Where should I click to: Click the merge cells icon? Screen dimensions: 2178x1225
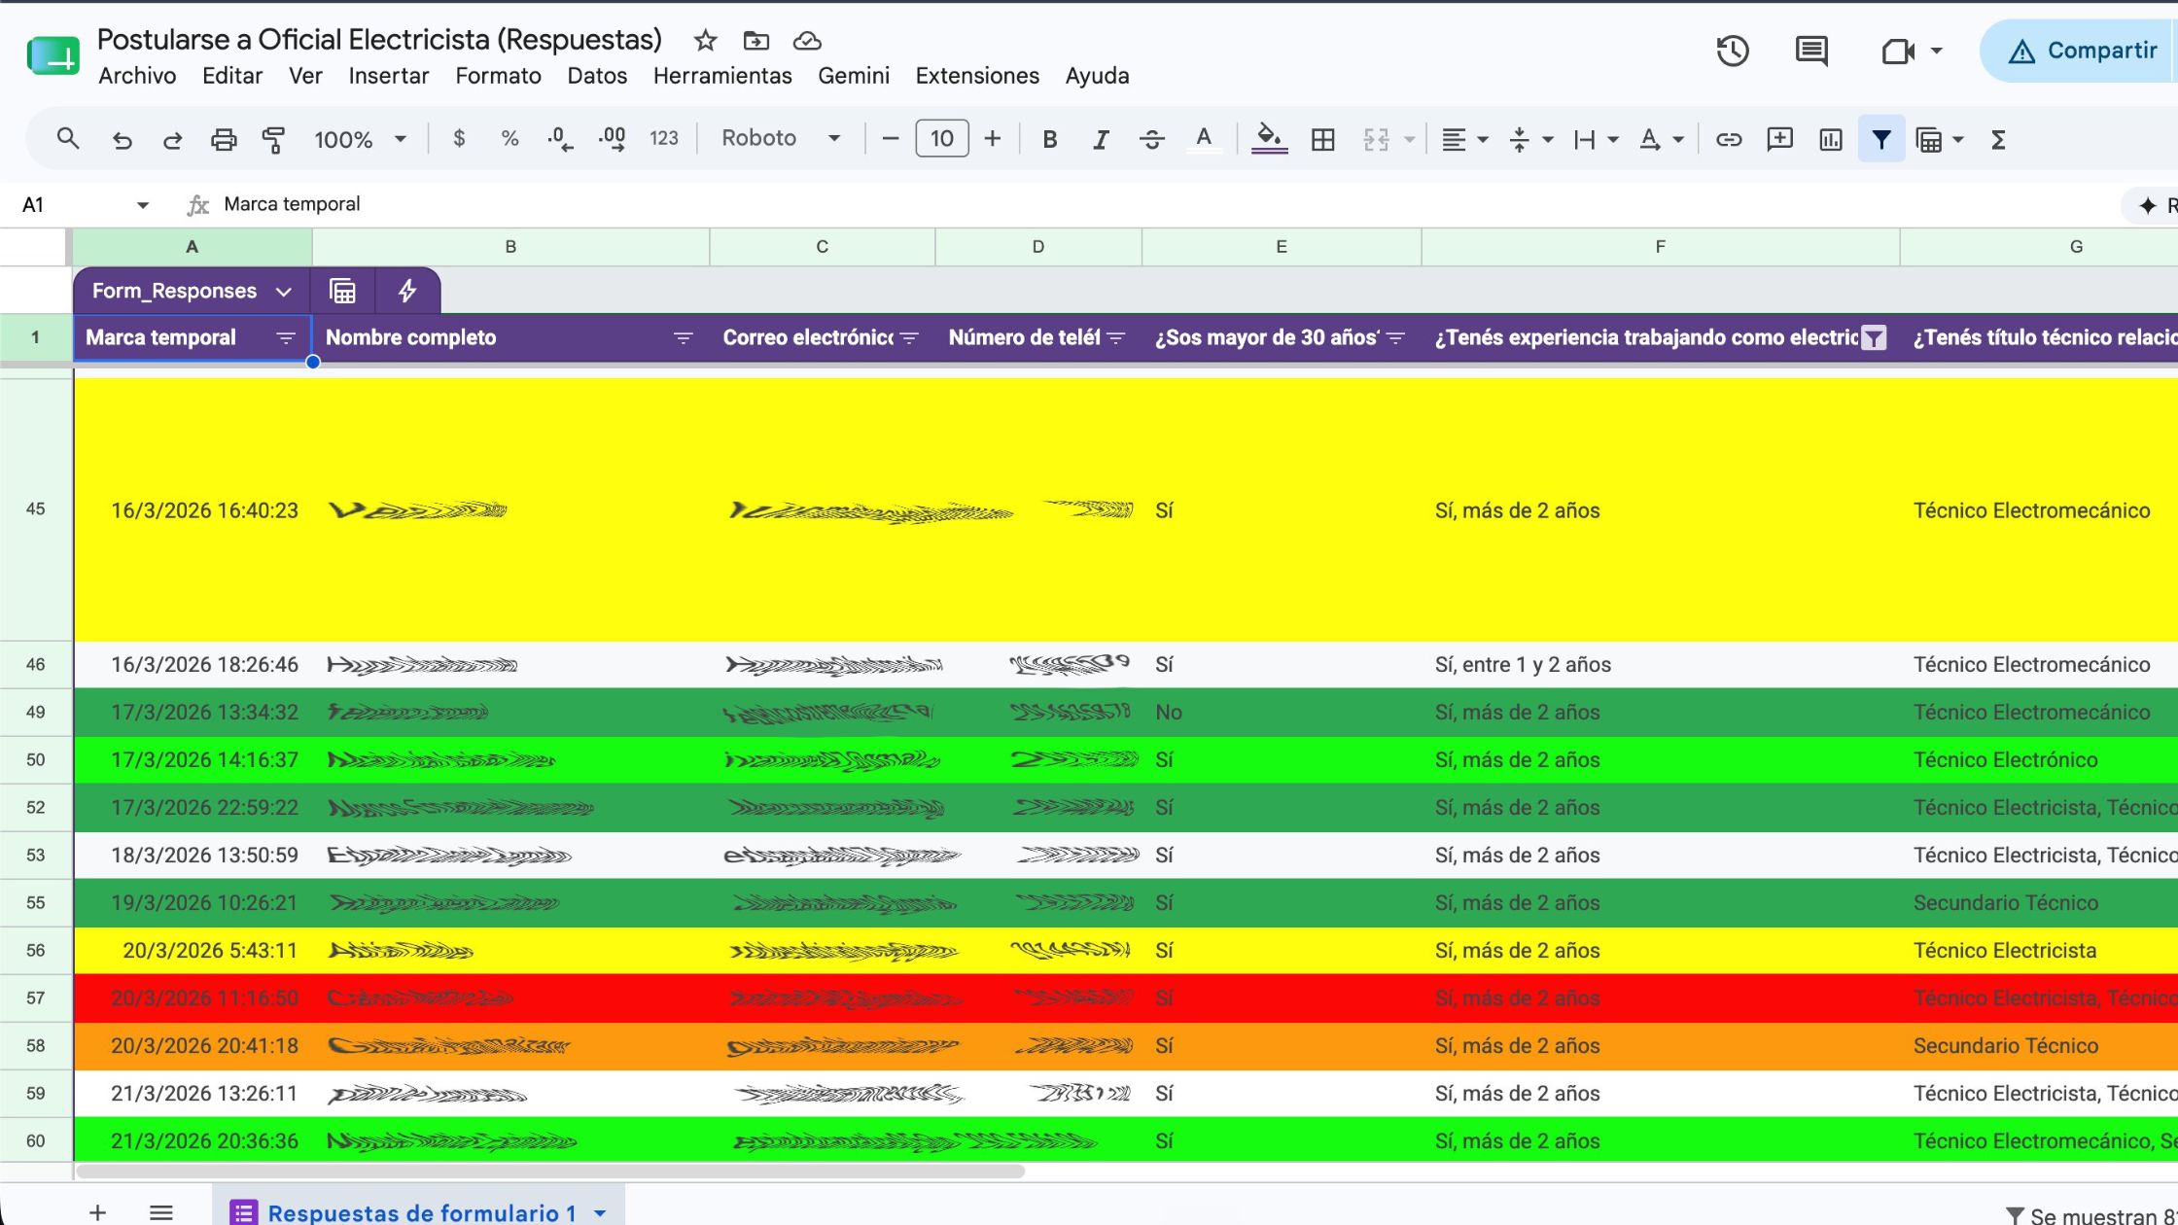1376,140
